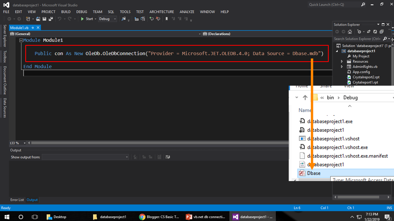394x221 pixels.
Task: Open the Action Center notification icon
Action: coord(387,217)
